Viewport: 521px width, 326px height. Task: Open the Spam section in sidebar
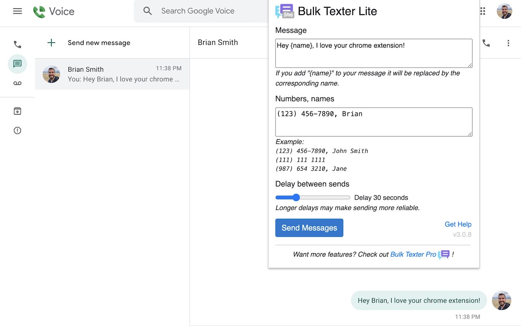18,130
